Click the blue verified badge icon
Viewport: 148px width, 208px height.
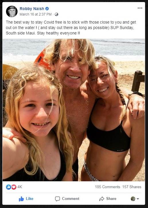[47, 9]
